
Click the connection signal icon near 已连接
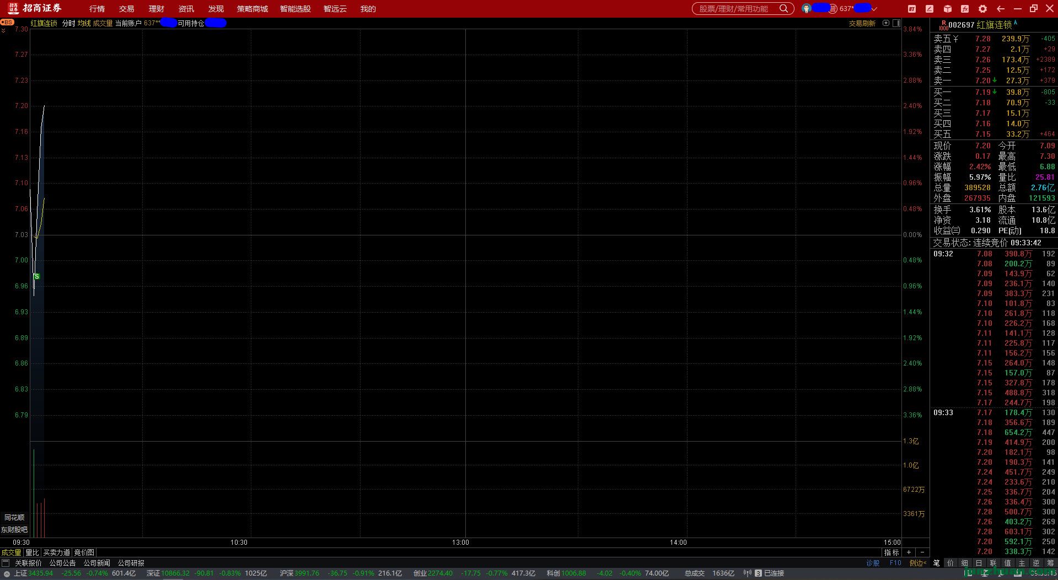click(x=748, y=573)
